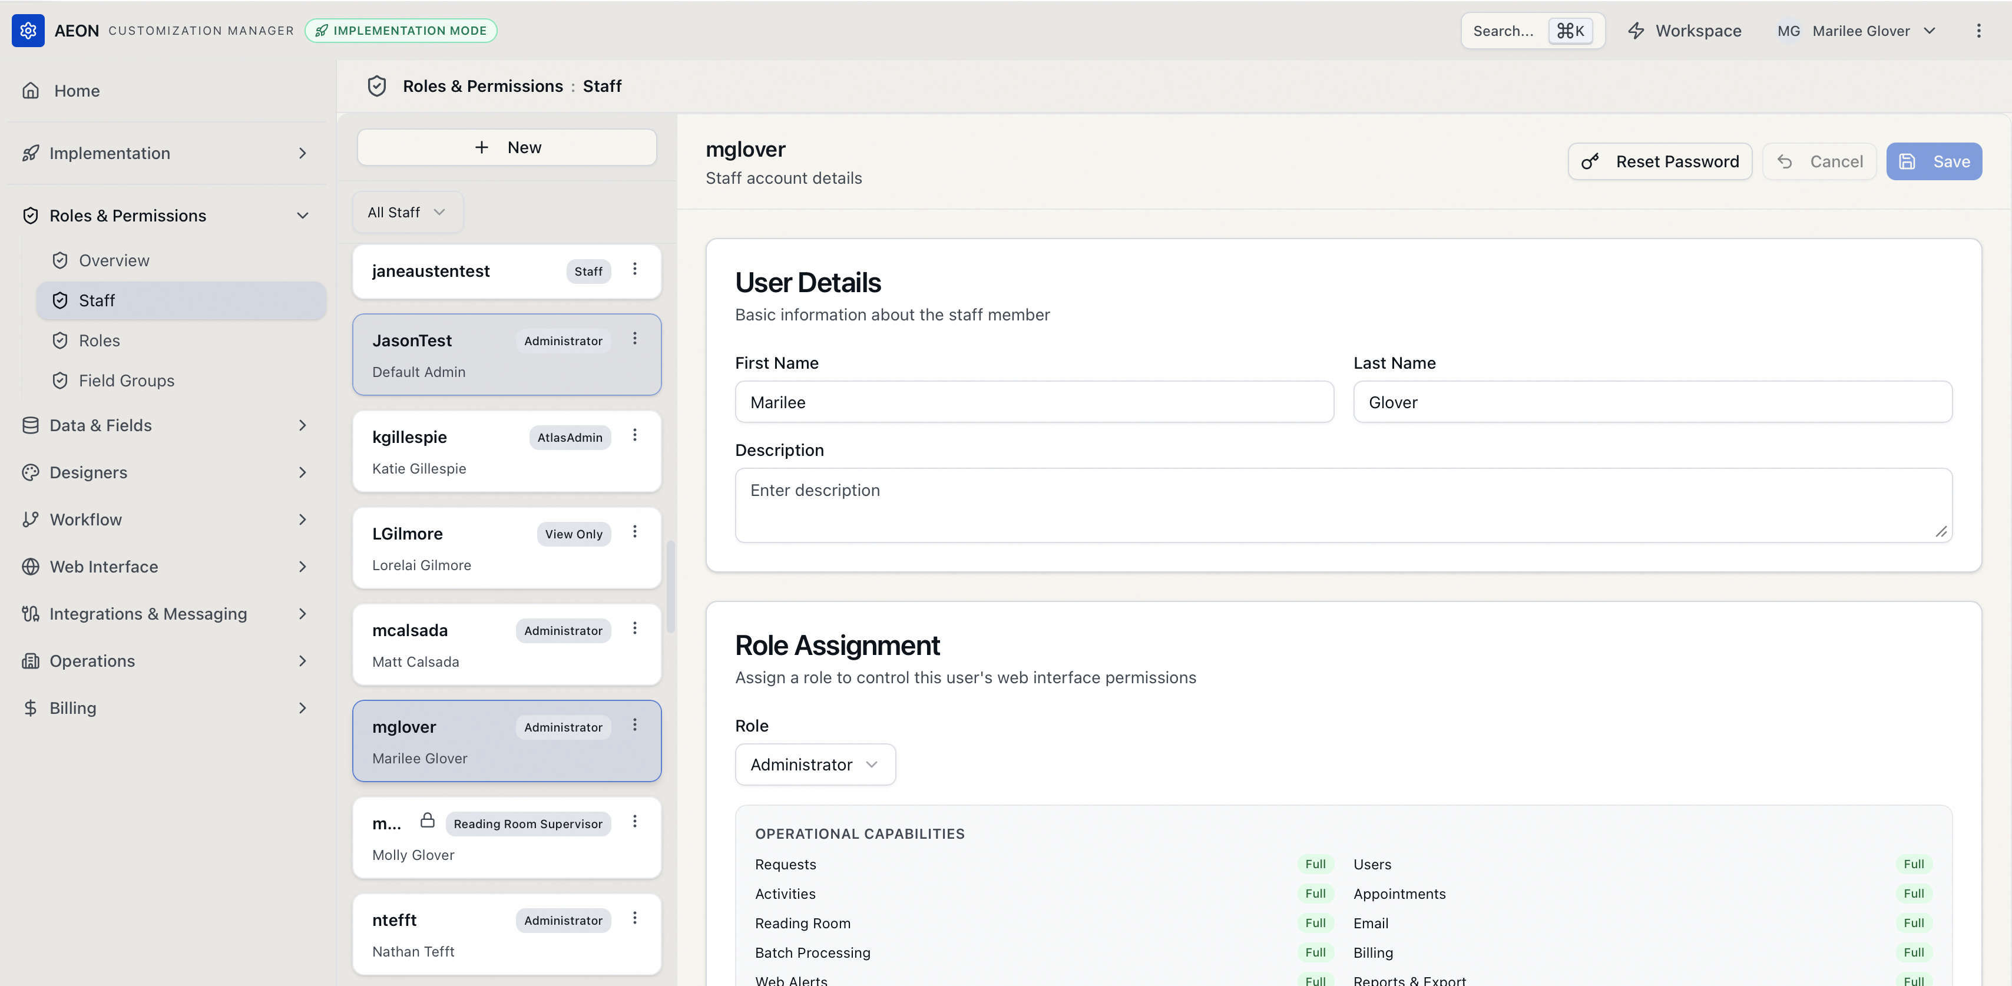
Task: Click the Save button
Action: (1934, 162)
